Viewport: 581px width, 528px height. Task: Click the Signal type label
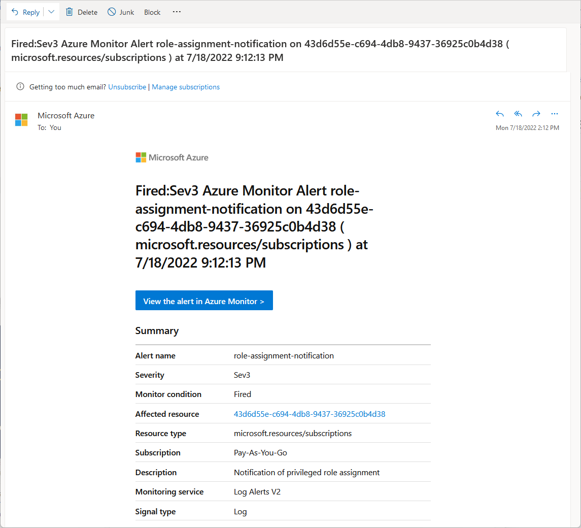155,512
